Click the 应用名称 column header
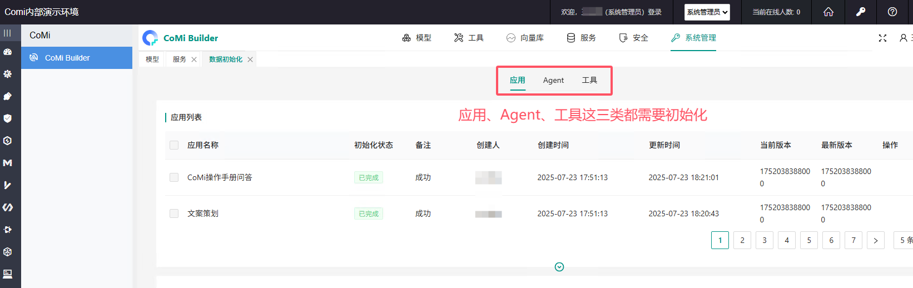Image resolution: width=913 pixels, height=288 pixels. point(203,145)
